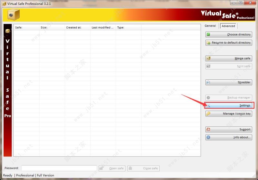
Task: Click the Support lifebuoy icon
Action: pos(208,129)
